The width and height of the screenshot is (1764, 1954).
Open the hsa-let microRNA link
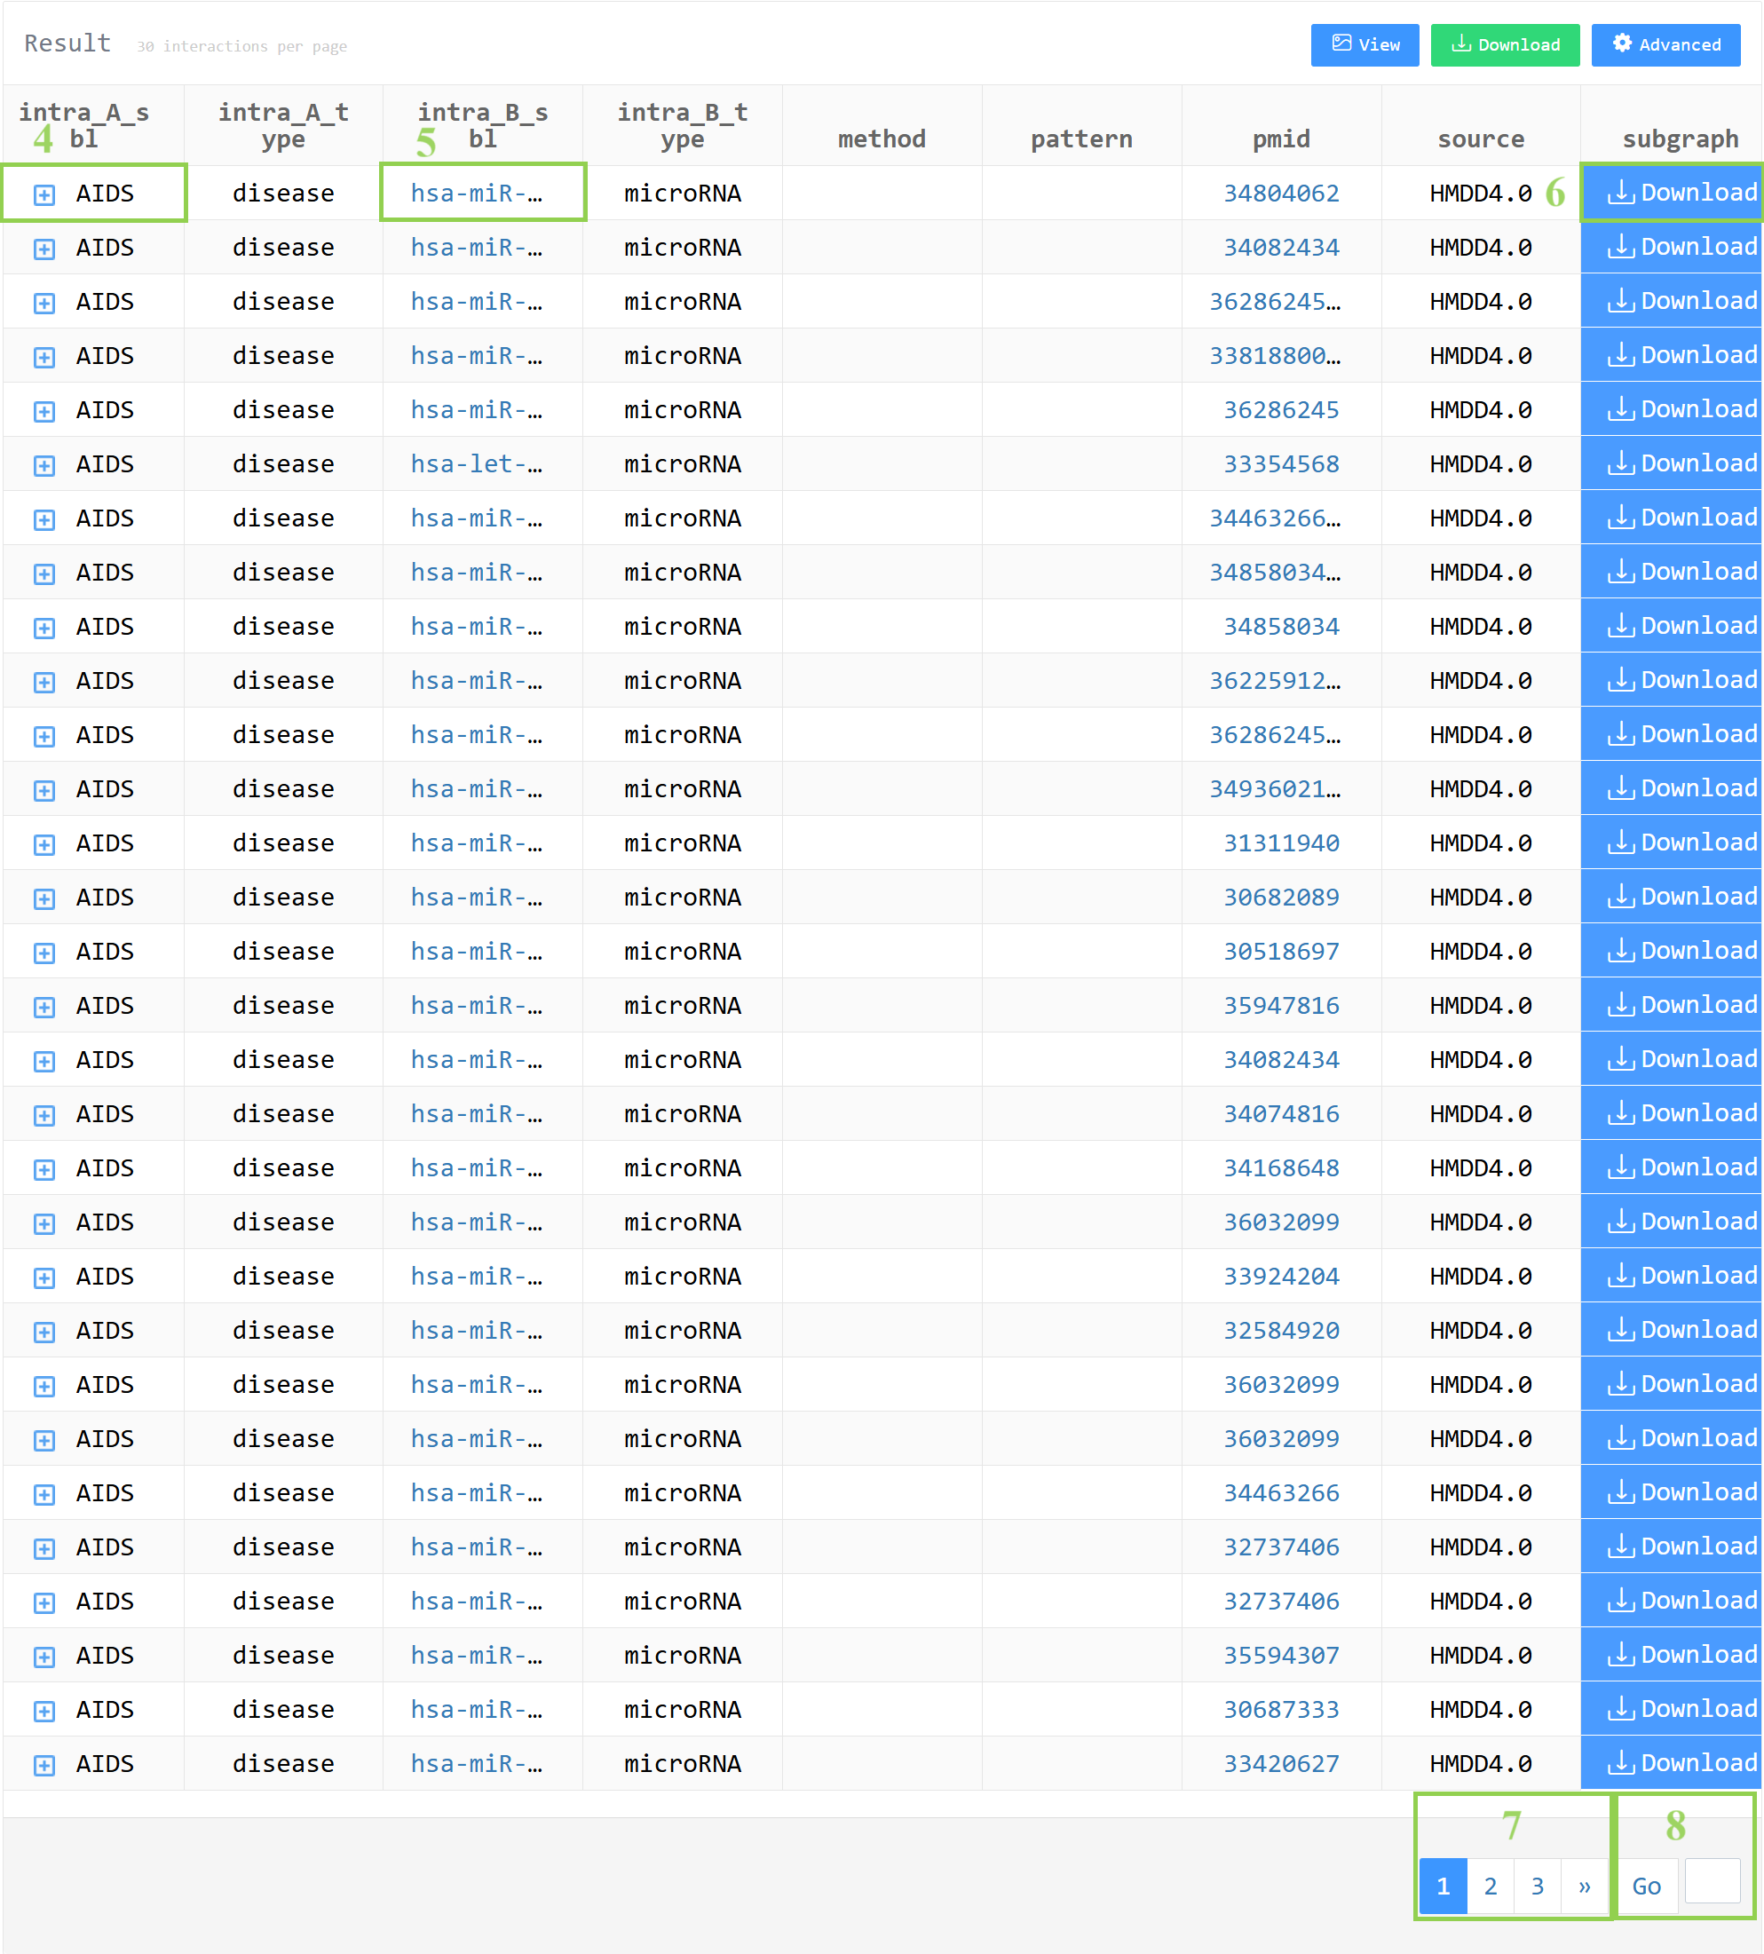coord(475,464)
